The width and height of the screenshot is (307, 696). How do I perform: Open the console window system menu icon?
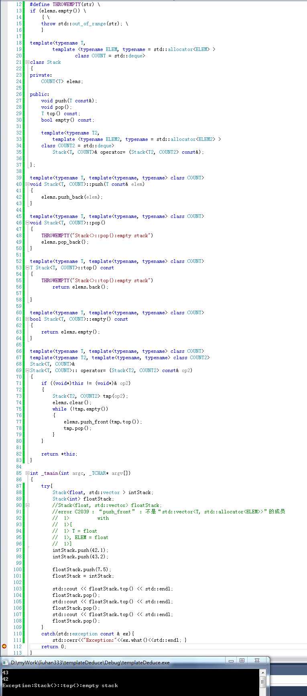[x=5, y=663]
